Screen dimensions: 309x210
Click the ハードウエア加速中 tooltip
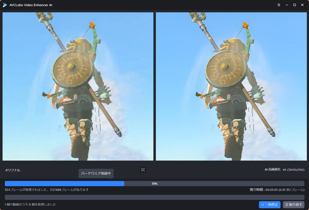pos(96,173)
